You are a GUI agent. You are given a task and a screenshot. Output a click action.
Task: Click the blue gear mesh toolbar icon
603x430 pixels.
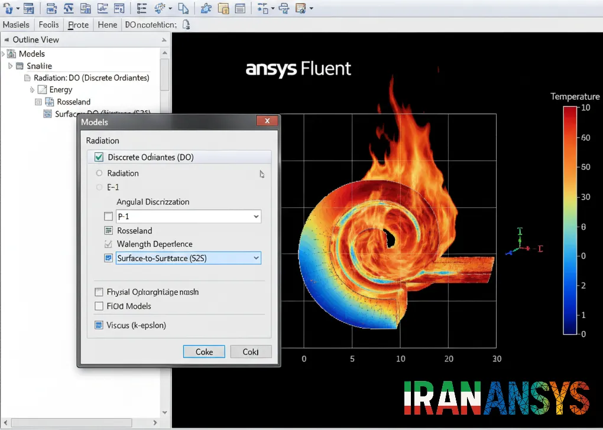(160, 8)
